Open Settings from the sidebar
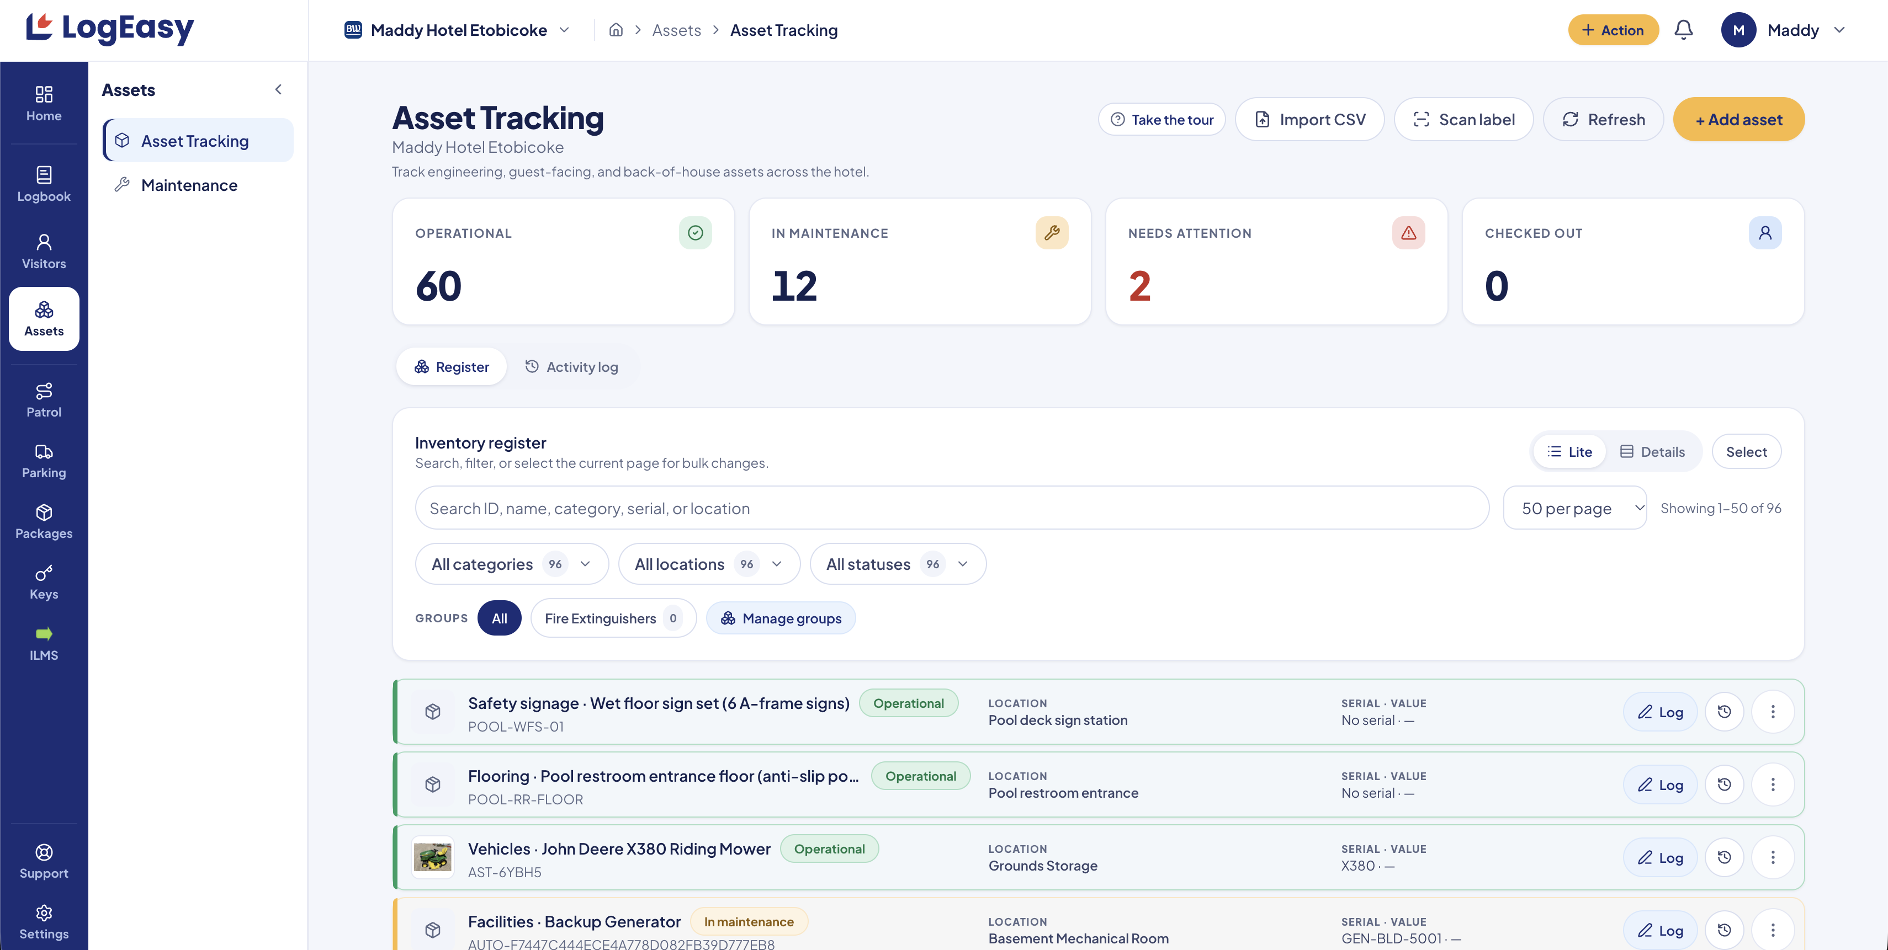 point(44,922)
